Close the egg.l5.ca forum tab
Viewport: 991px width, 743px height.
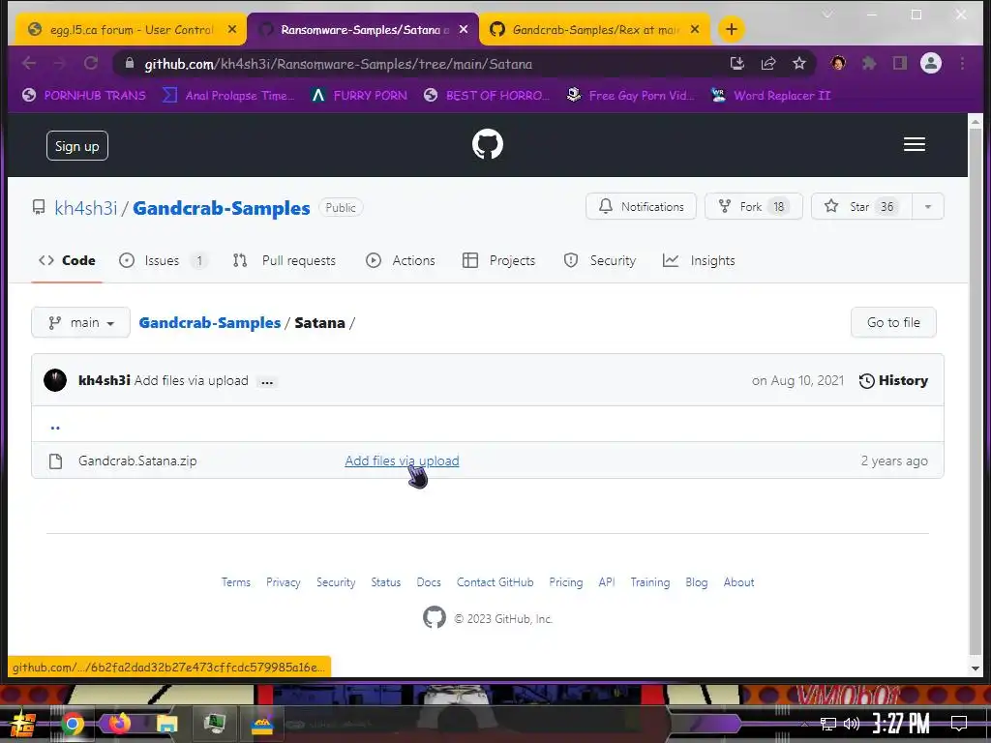pos(232,29)
